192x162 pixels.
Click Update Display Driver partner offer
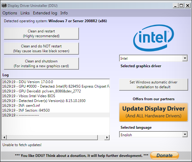[153, 112]
